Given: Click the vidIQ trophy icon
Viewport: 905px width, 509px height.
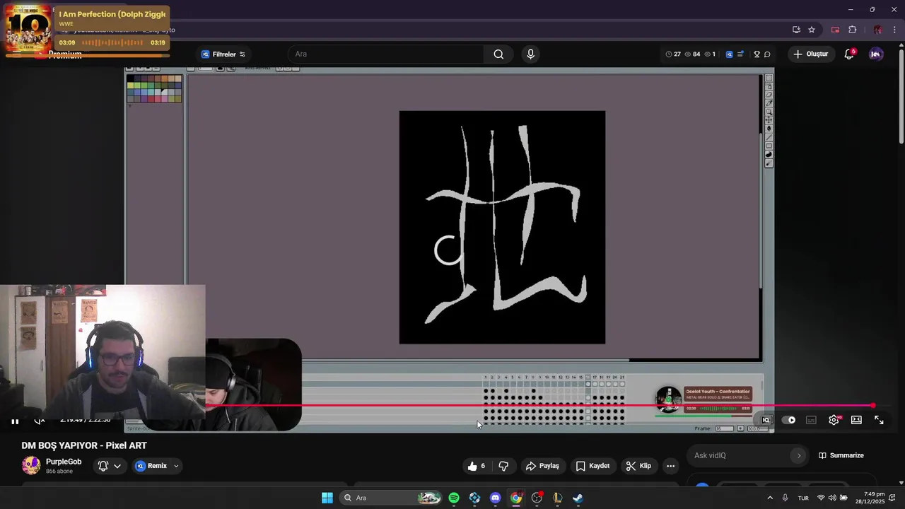Looking at the screenshot, I should [x=757, y=54].
